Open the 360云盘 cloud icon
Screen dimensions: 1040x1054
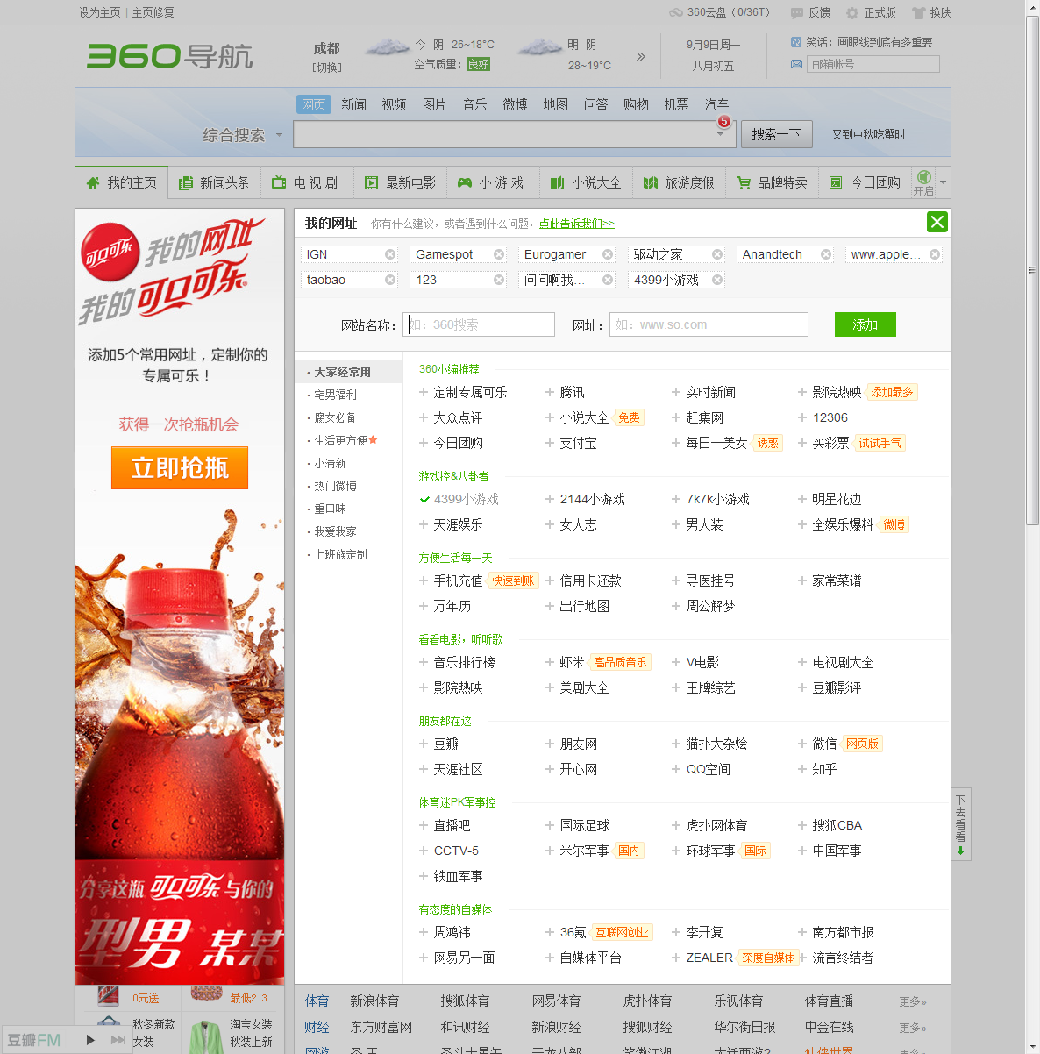pos(676,13)
